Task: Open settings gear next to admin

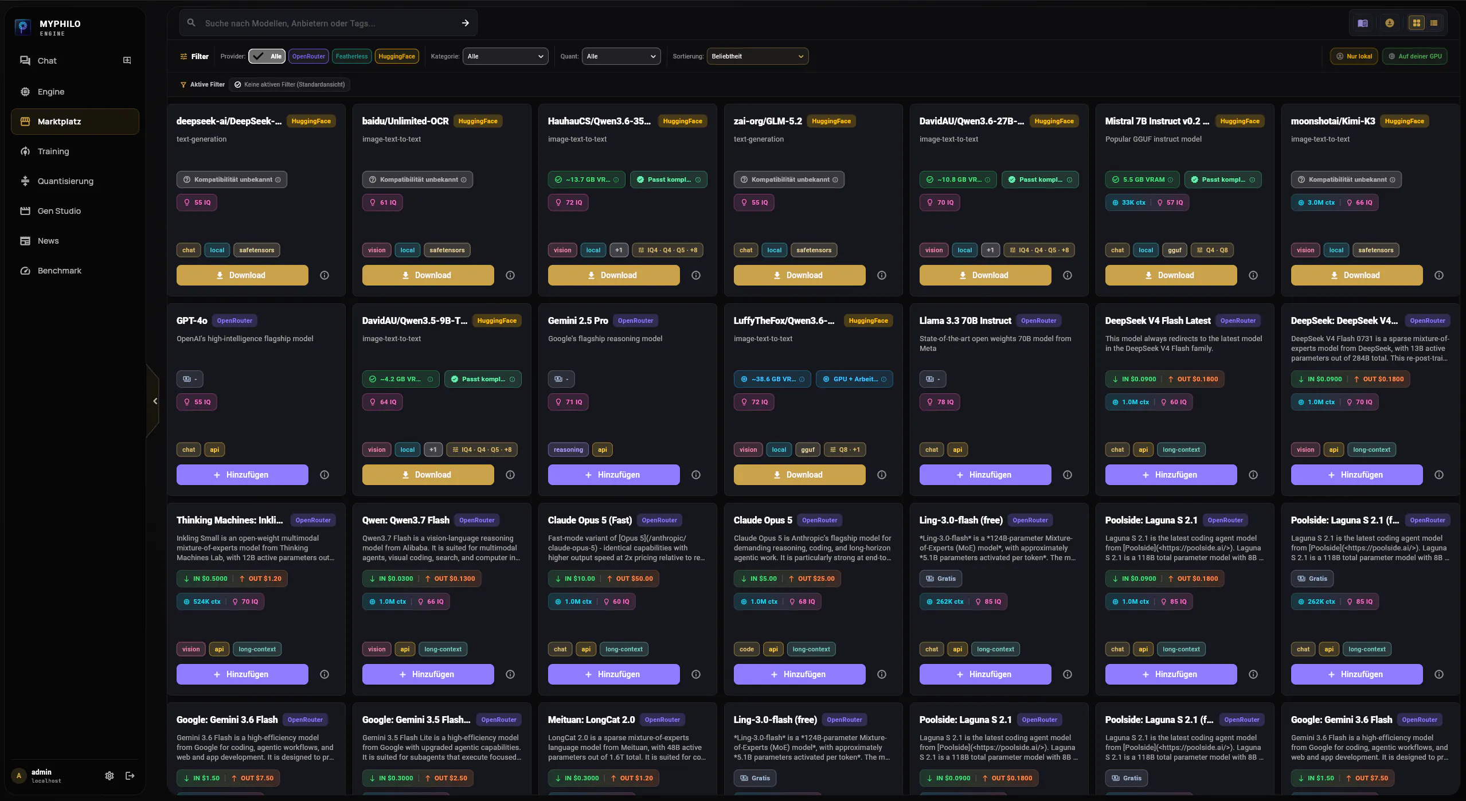Action: pyautogui.click(x=109, y=776)
